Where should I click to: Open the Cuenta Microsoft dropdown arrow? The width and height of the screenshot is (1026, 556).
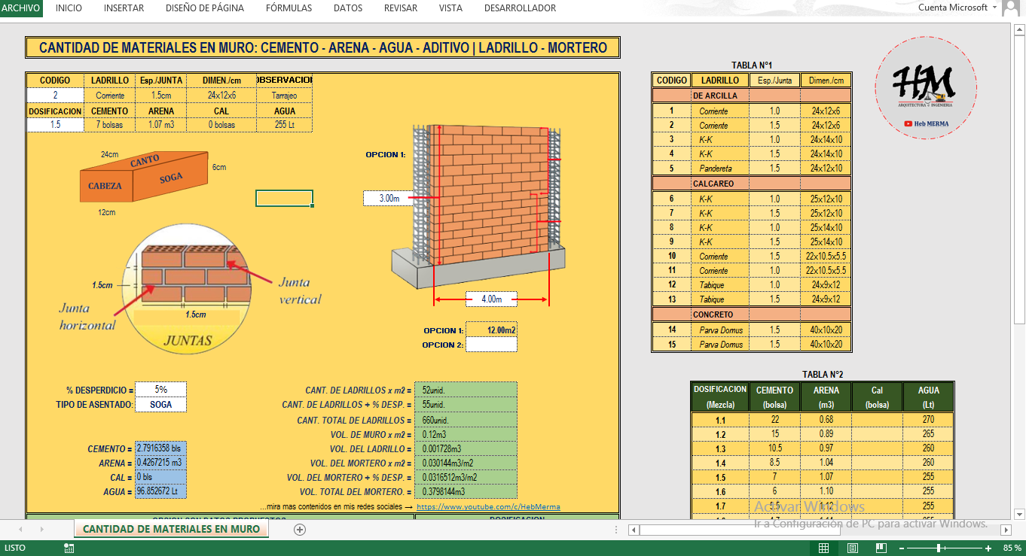tap(995, 8)
